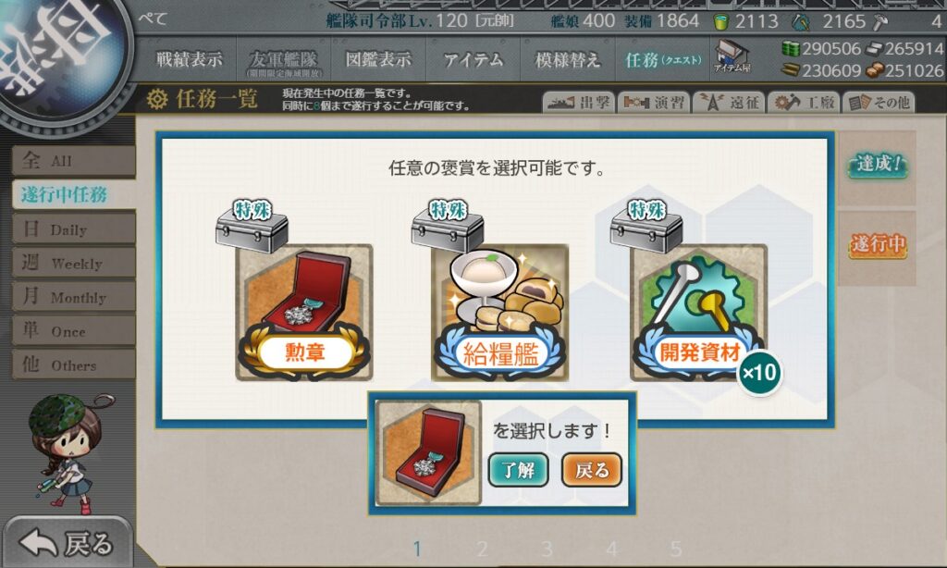The width and height of the screenshot is (947, 568).
Task: Open the アイテム屋 item shop icon
Action: tap(732, 56)
